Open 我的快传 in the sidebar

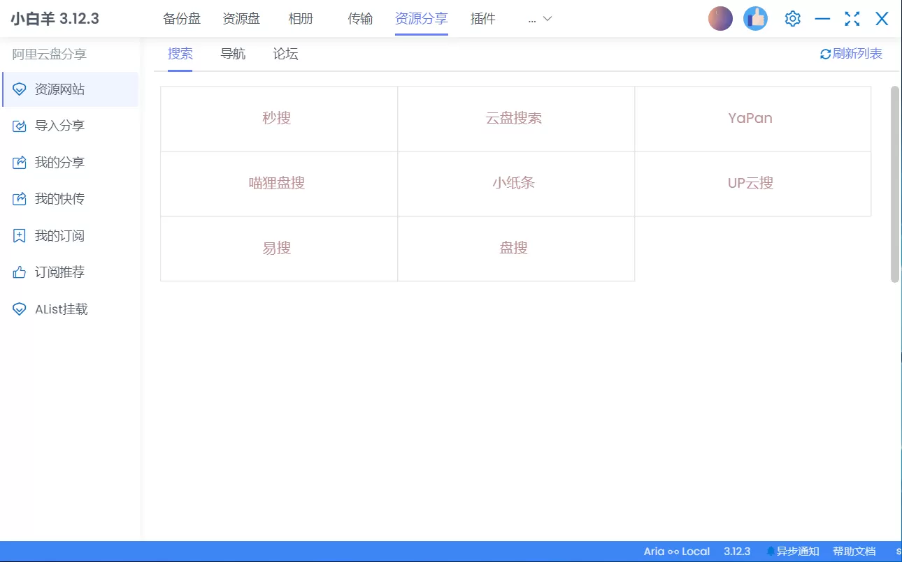pos(55,199)
